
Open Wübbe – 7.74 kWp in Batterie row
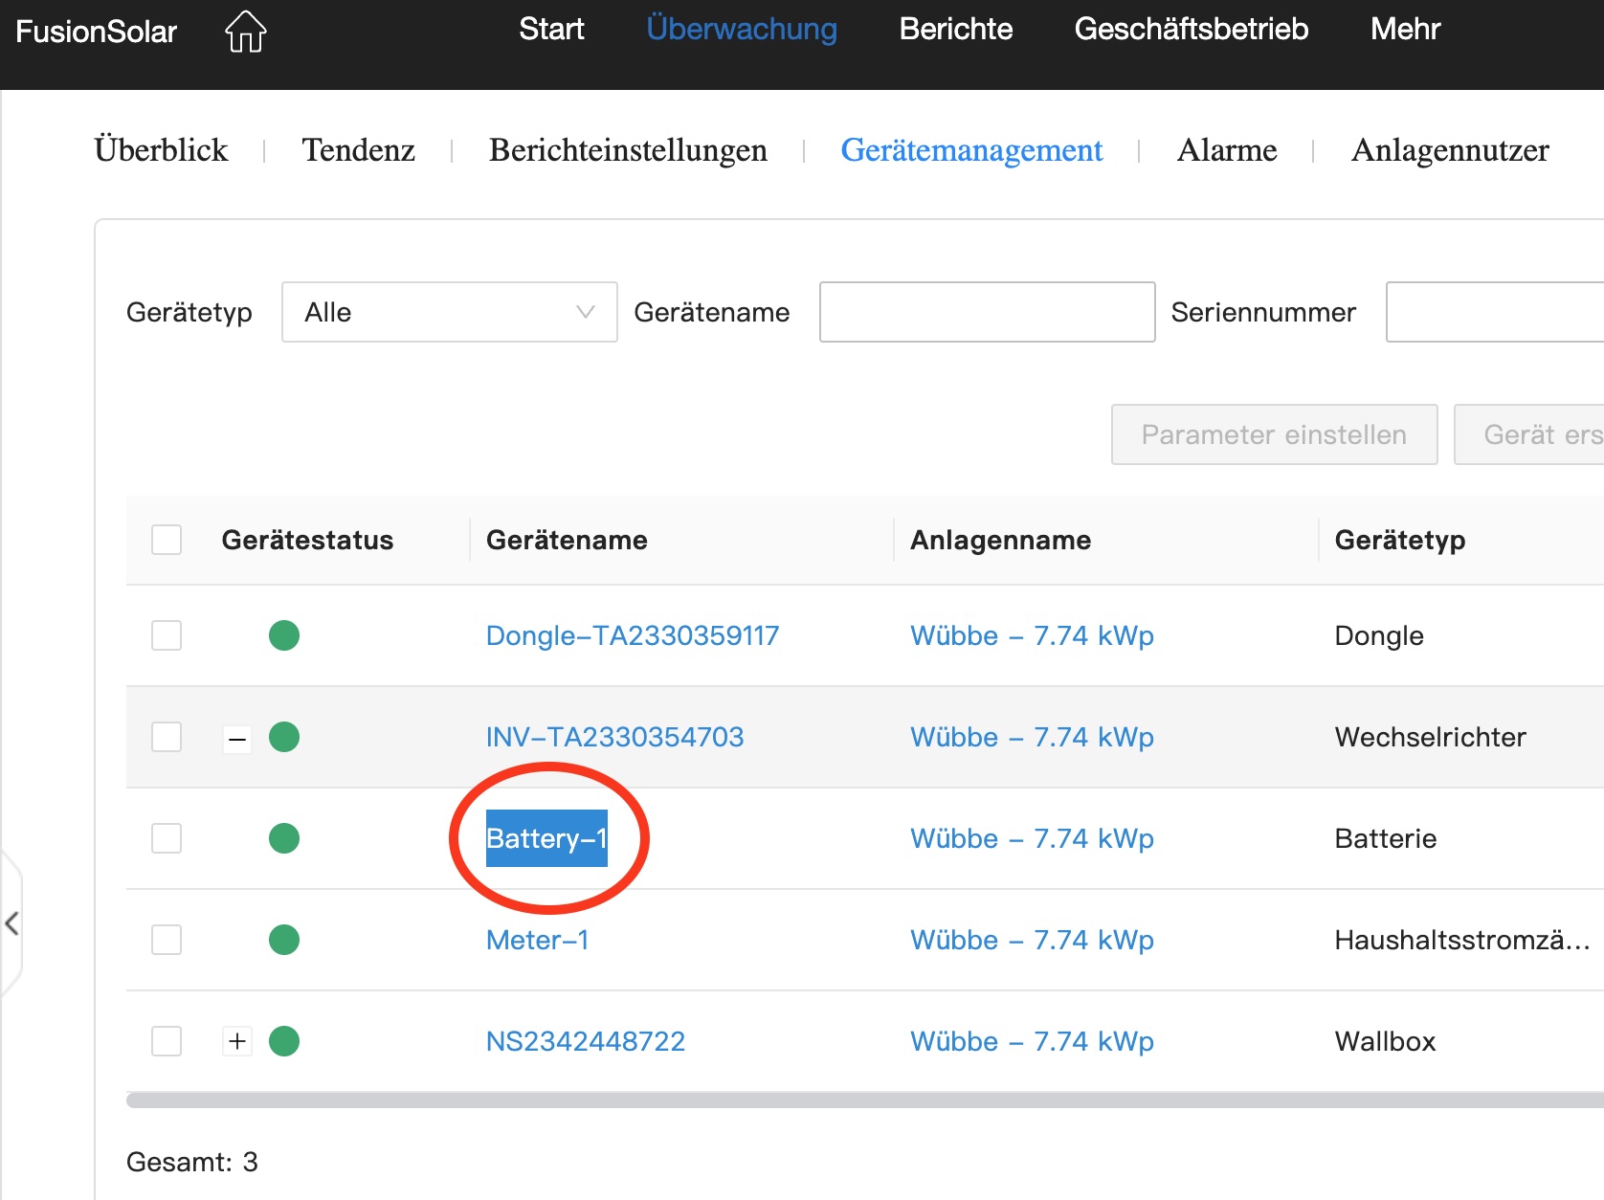point(1032,838)
